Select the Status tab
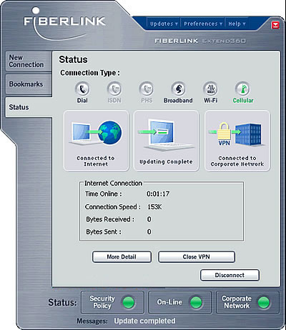 pyautogui.click(x=29, y=107)
